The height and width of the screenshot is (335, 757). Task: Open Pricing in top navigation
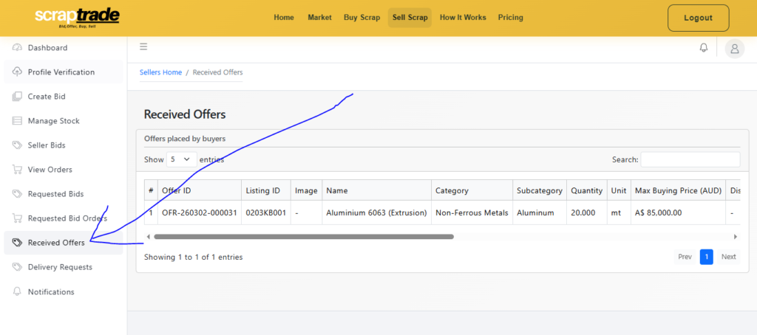(x=511, y=18)
